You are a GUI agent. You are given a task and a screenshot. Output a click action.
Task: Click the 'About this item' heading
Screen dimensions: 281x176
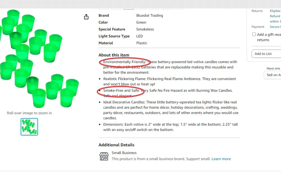click(114, 55)
